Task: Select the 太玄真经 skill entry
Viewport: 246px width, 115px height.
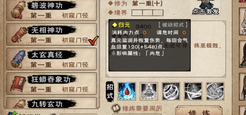Action: 51,59
